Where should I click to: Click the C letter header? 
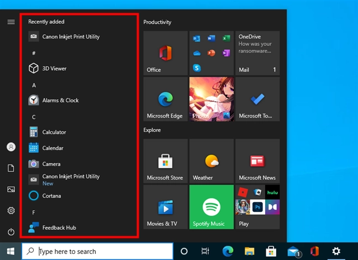34,117
